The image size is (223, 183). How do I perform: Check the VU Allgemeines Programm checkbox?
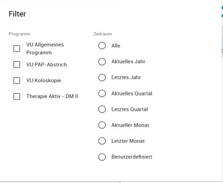pos(17,49)
